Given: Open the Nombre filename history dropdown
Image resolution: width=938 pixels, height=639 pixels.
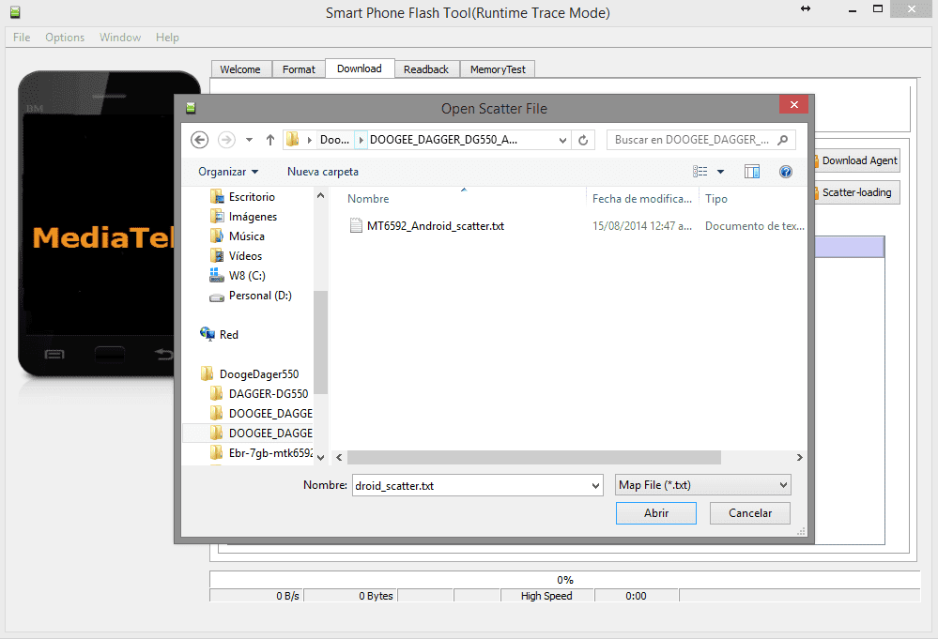Looking at the screenshot, I should [x=595, y=486].
